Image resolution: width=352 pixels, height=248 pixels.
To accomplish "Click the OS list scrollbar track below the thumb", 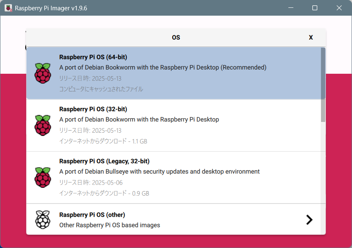I will pos(323,178).
